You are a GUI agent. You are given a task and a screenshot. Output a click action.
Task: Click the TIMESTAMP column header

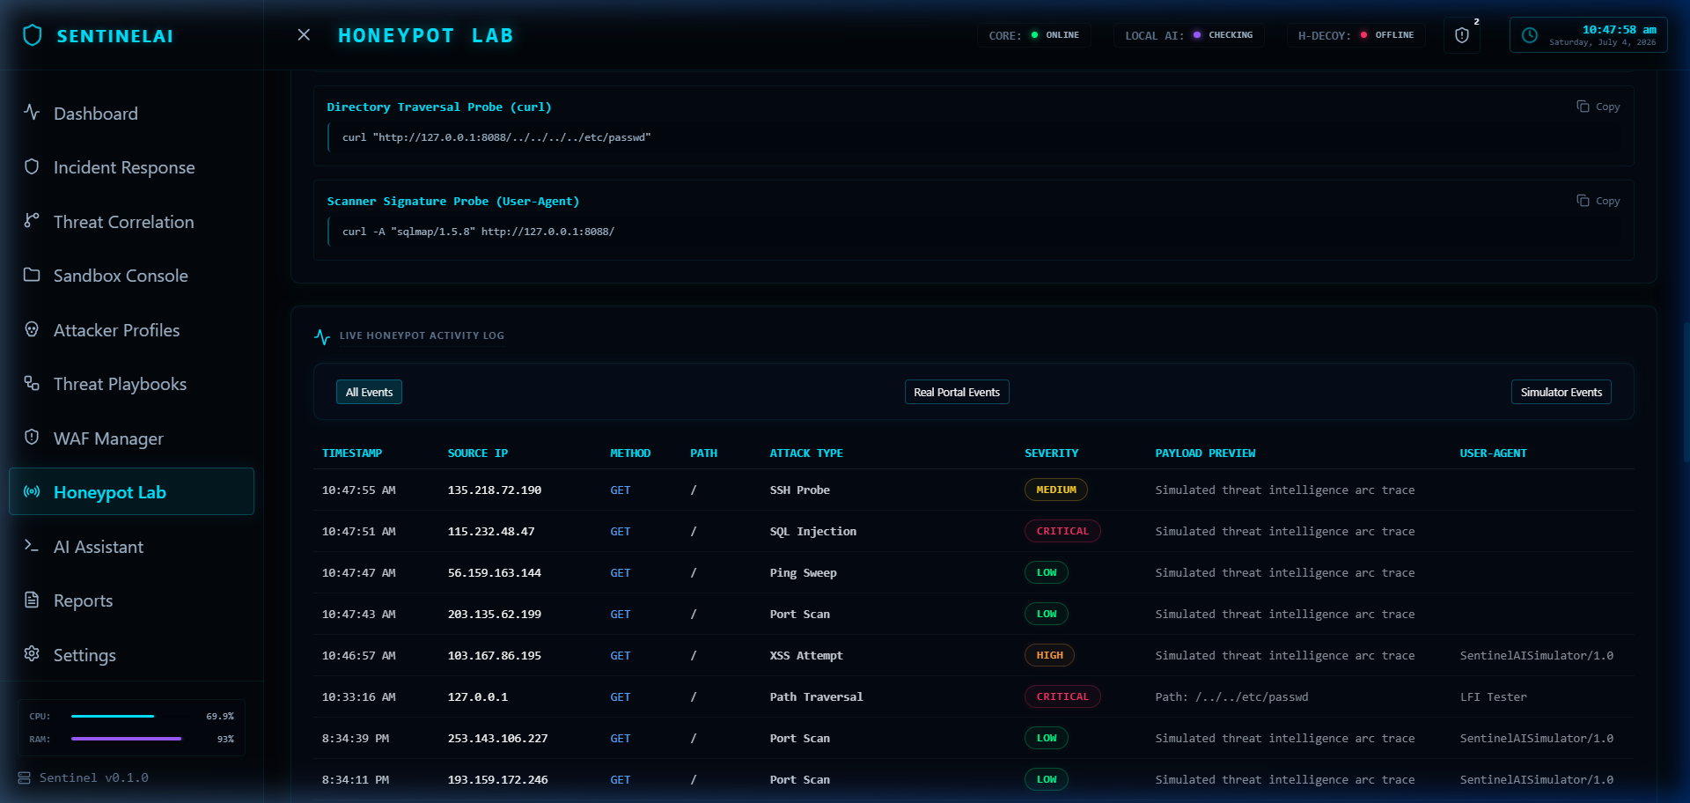pos(352,453)
